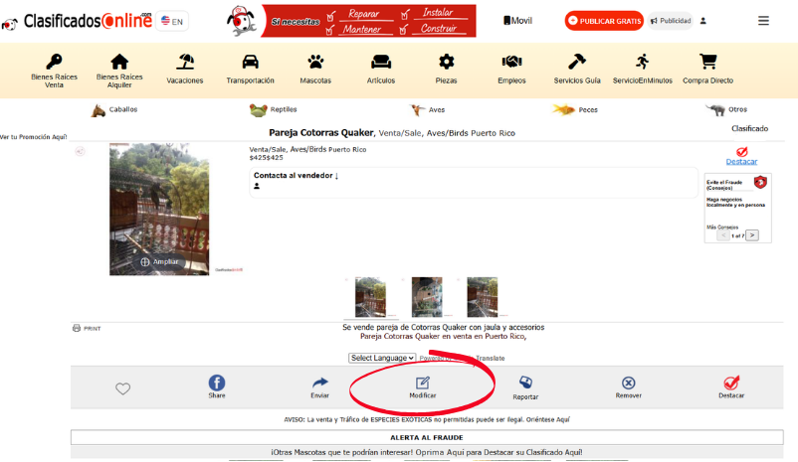Open Artículos sofa icon
This screenshot has height=462, width=798.
tap(381, 62)
